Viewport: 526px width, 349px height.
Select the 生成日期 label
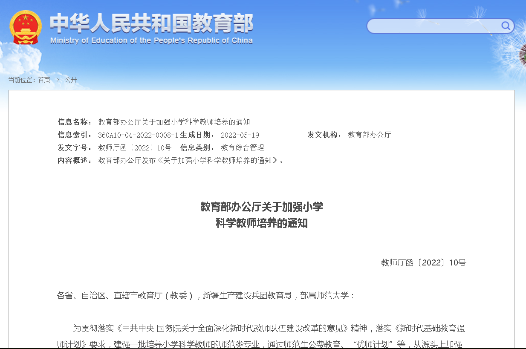click(197, 135)
